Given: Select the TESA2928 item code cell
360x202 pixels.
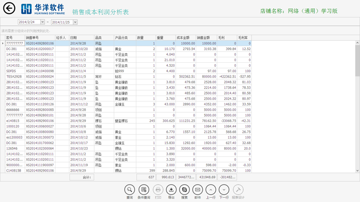Looking at the screenshot, I should tap(15, 76).
